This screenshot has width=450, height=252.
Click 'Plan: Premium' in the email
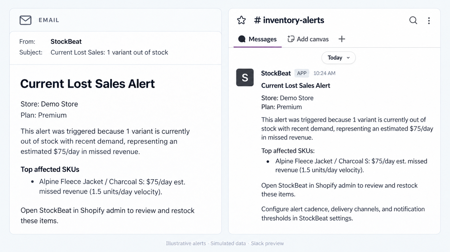click(x=44, y=115)
